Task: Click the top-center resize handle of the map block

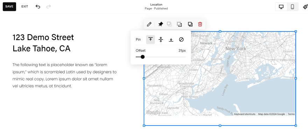Action: click(x=220, y=31)
